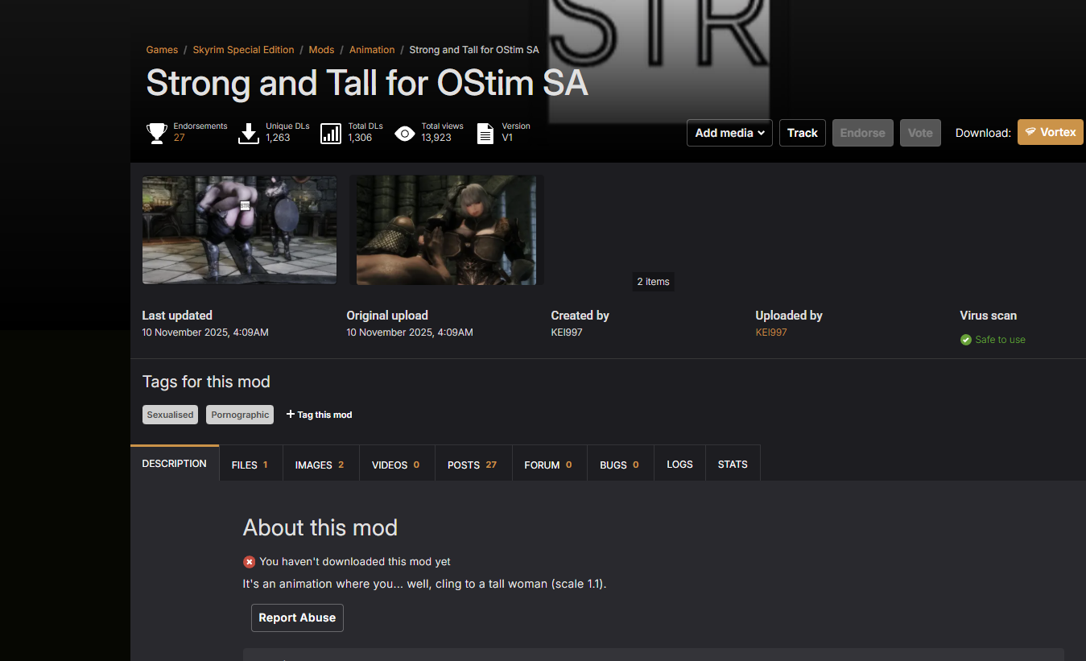Open the Posts tab
The height and width of the screenshot is (661, 1086).
pyautogui.click(x=473, y=465)
